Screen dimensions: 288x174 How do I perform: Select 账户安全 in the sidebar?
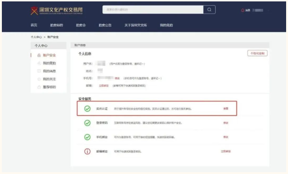pos(49,55)
